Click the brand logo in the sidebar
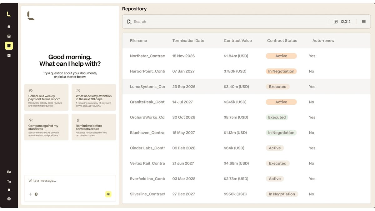The image size is (375, 211). pyautogui.click(x=9, y=14)
